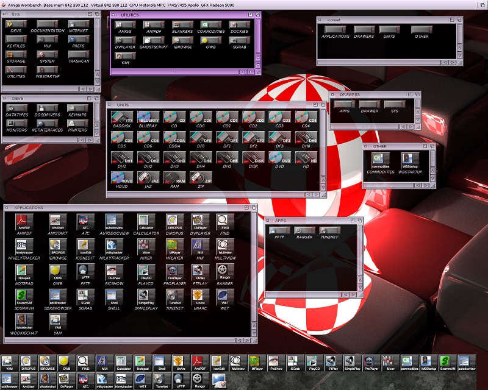This screenshot has width=488, height=390.
Task: Click the right scroll arrow in Utilities window
Action: [x=251, y=71]
